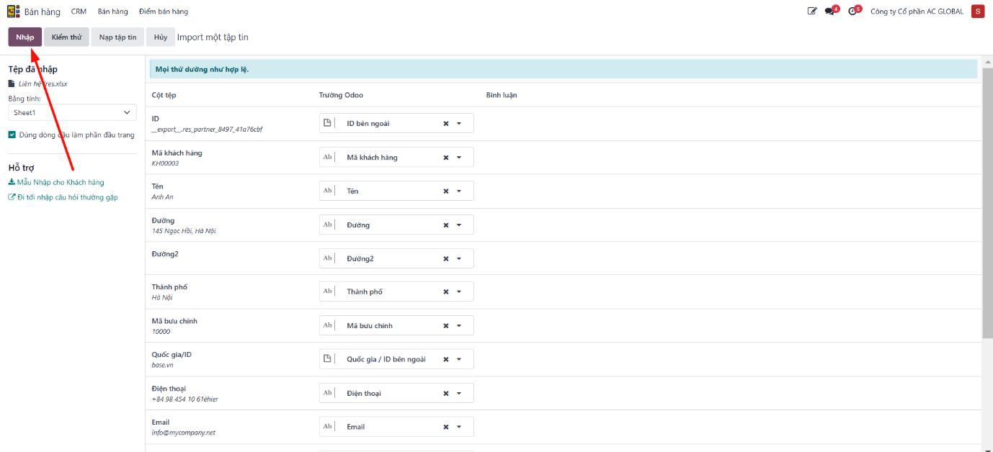Open the Điện thoại field caret arrow

pyautogui.click(x=459, y=394)
